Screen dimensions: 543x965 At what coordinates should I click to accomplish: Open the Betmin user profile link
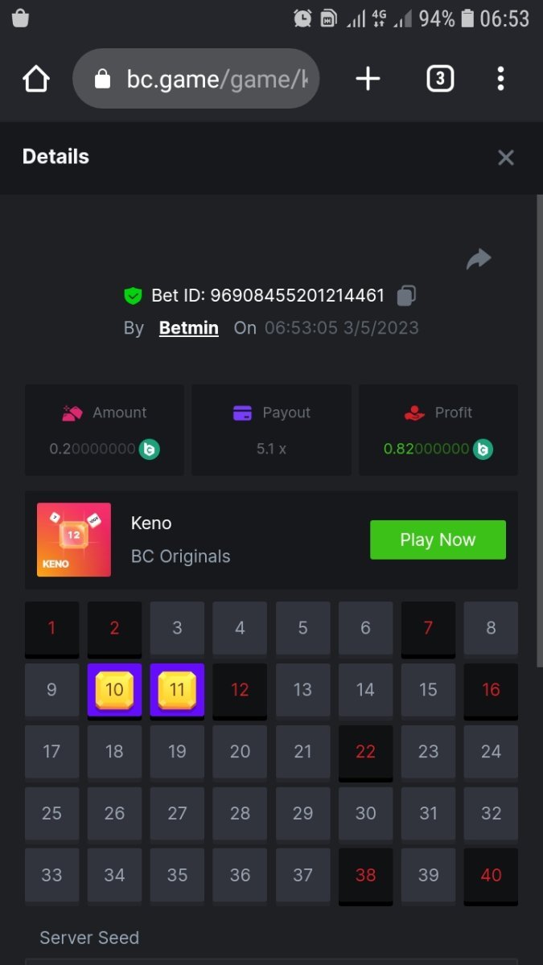coord(189,328)
